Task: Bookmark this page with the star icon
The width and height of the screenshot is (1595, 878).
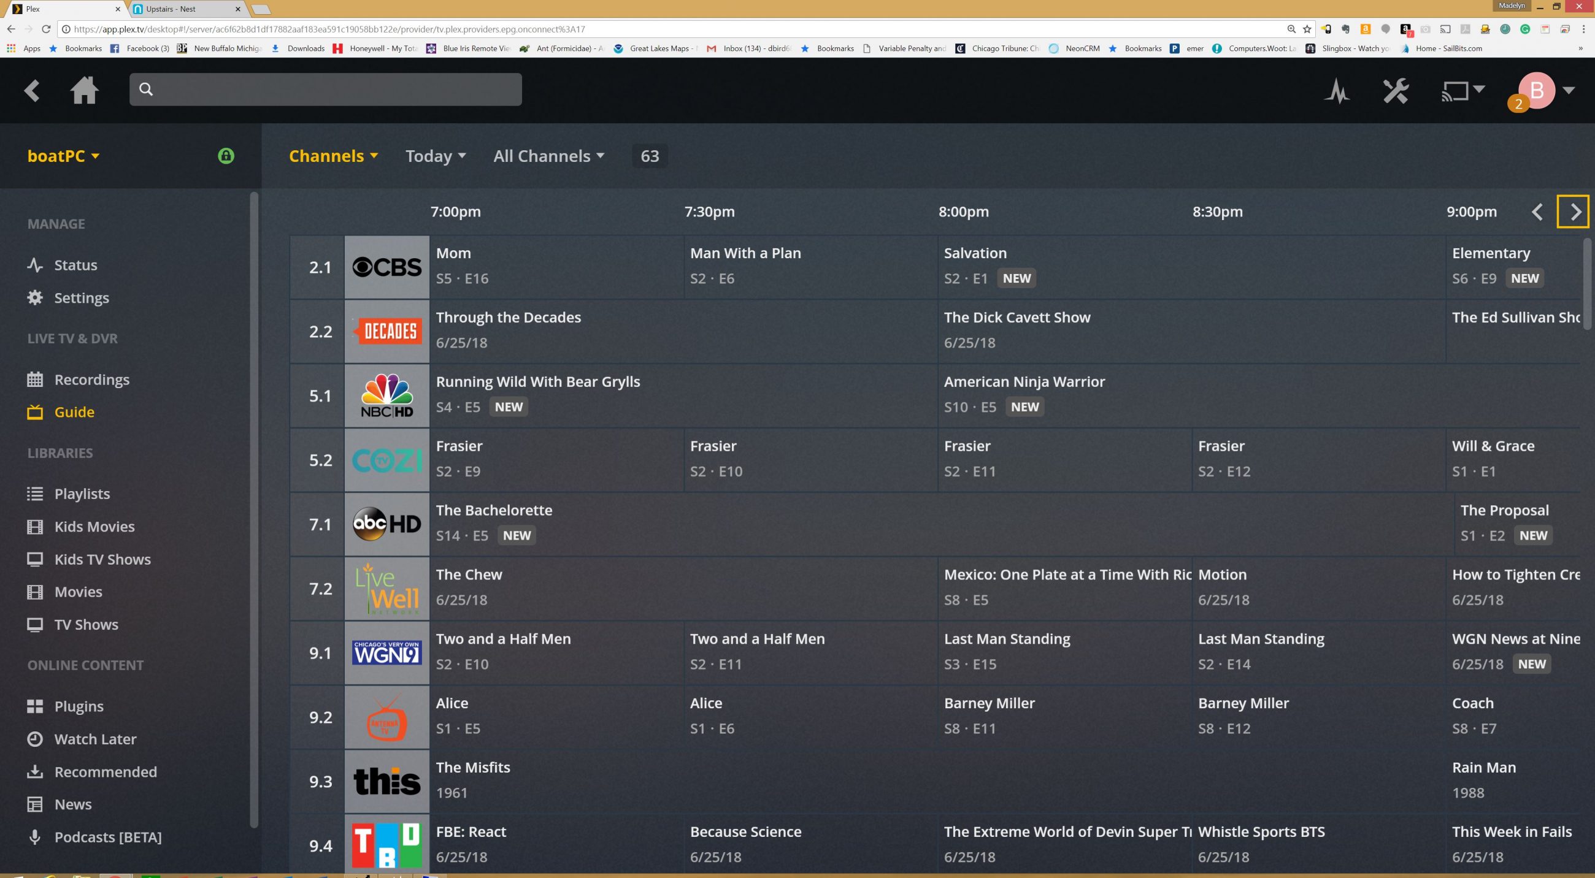Action: tap(1307, 29)
